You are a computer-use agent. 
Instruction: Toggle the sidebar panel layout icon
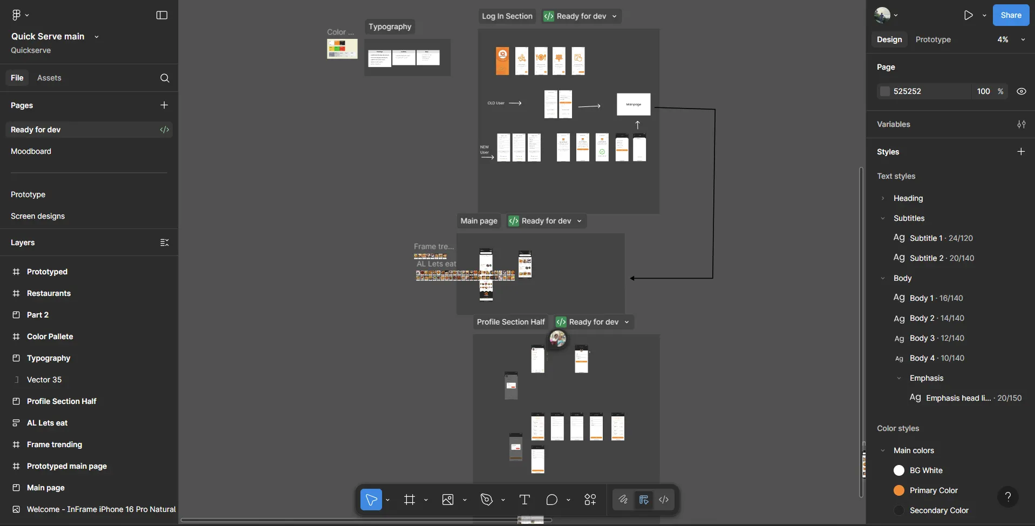(162, 15)
